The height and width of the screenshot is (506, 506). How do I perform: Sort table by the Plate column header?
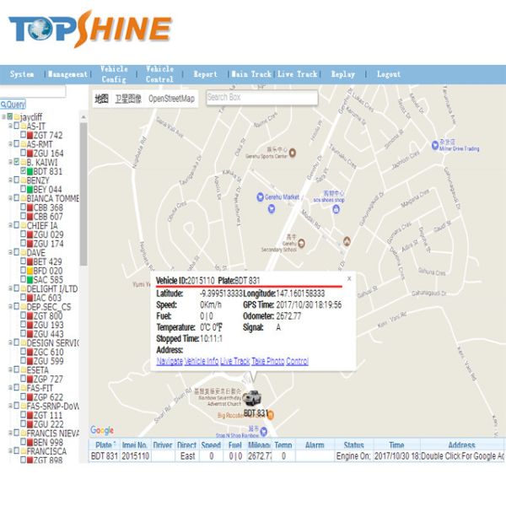(105, 445)
